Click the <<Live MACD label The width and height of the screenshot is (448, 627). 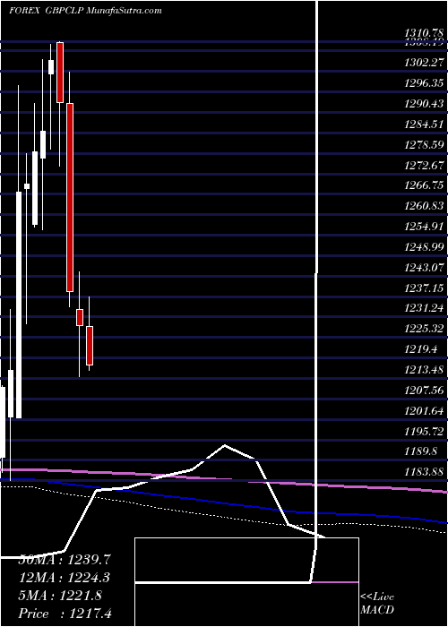coord(377,604)
